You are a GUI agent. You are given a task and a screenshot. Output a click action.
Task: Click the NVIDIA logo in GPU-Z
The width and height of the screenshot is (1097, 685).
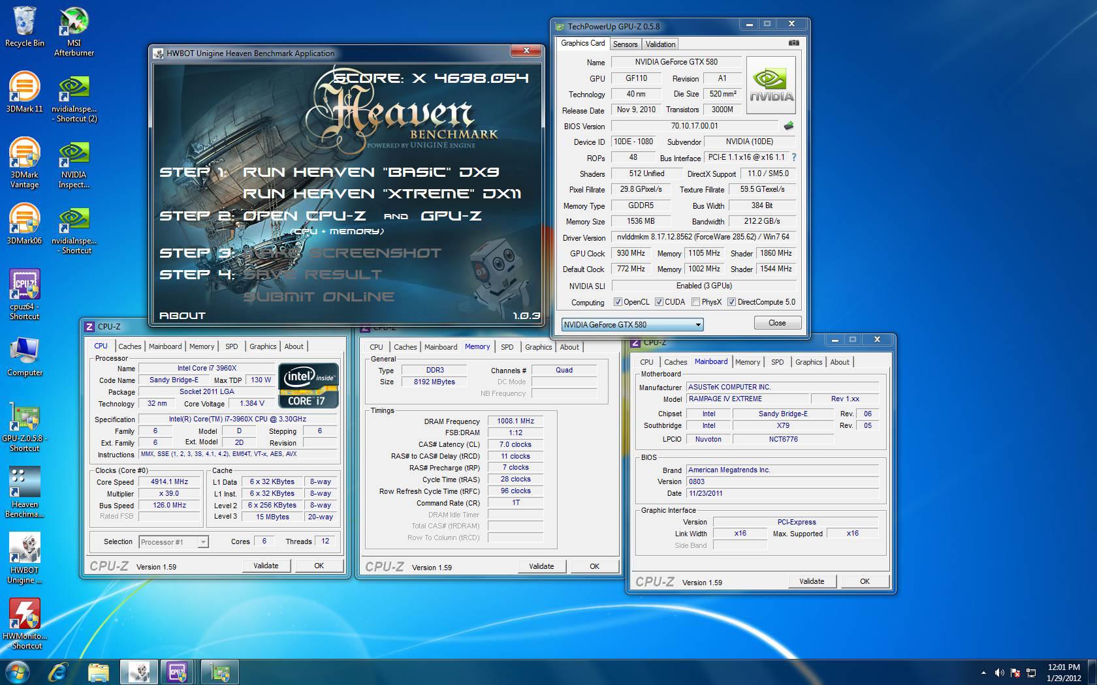tap(771, 85)
